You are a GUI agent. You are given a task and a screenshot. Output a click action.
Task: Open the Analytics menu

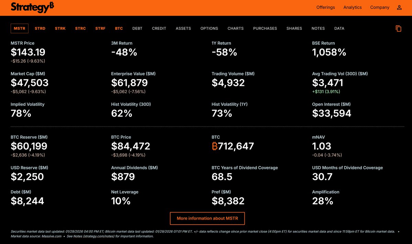tap(353, 7)
